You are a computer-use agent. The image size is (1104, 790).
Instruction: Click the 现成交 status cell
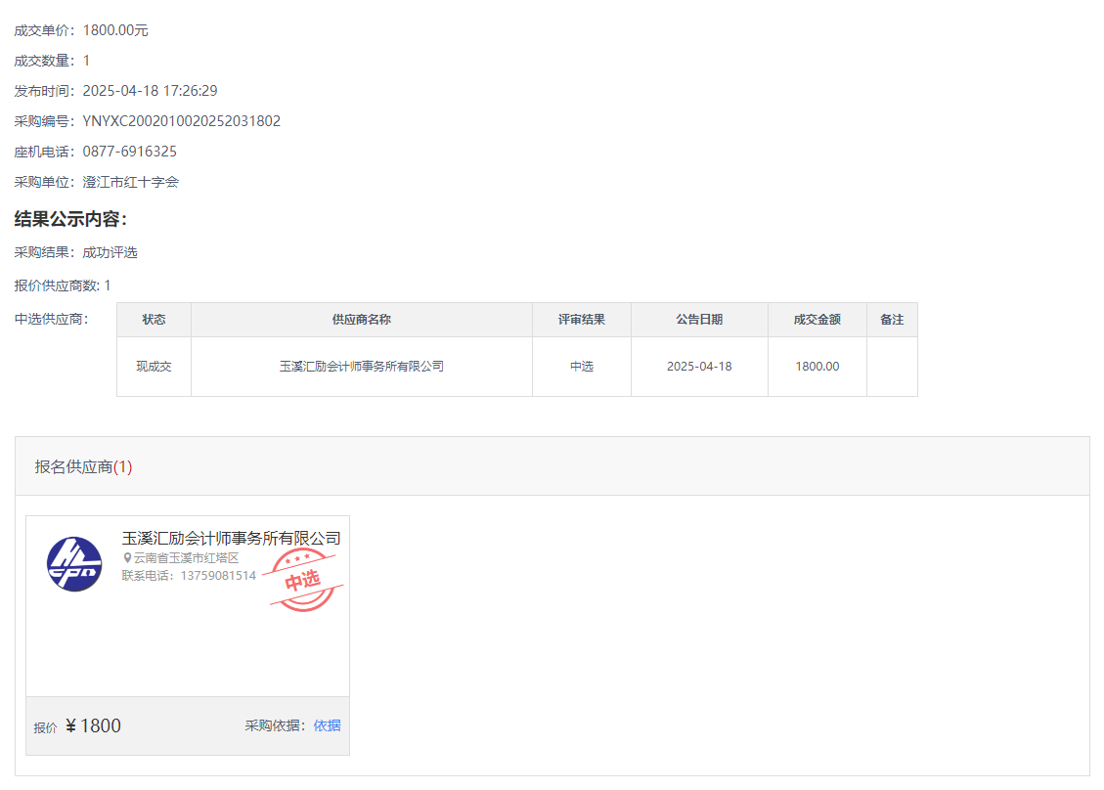click(x=154, y=367)
